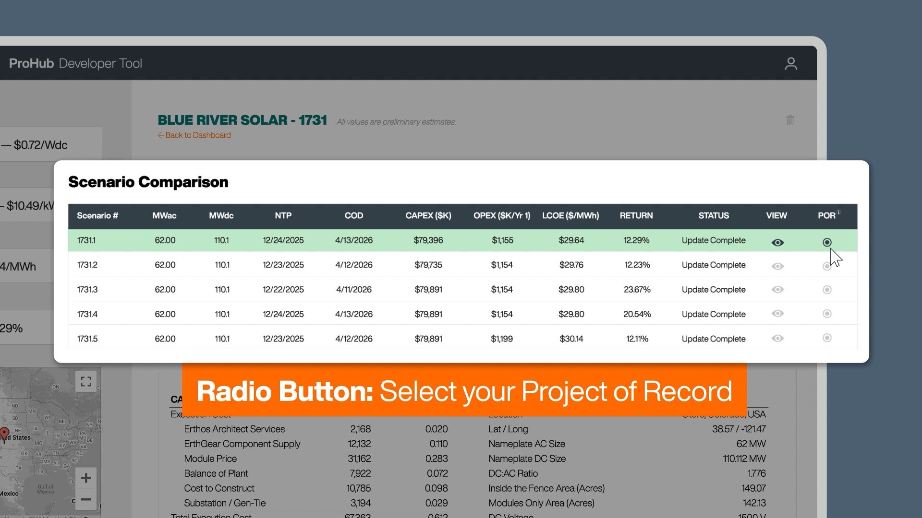Screen dimensions: 922x518
Task: View scenario 1731.3 eye icon
Action: point(777,290)
